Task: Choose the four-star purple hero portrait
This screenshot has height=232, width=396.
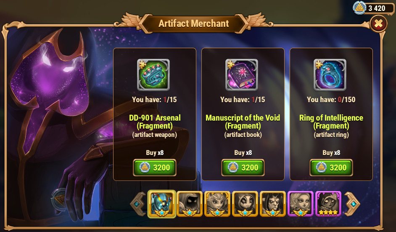Action: [x=328, y=204]
